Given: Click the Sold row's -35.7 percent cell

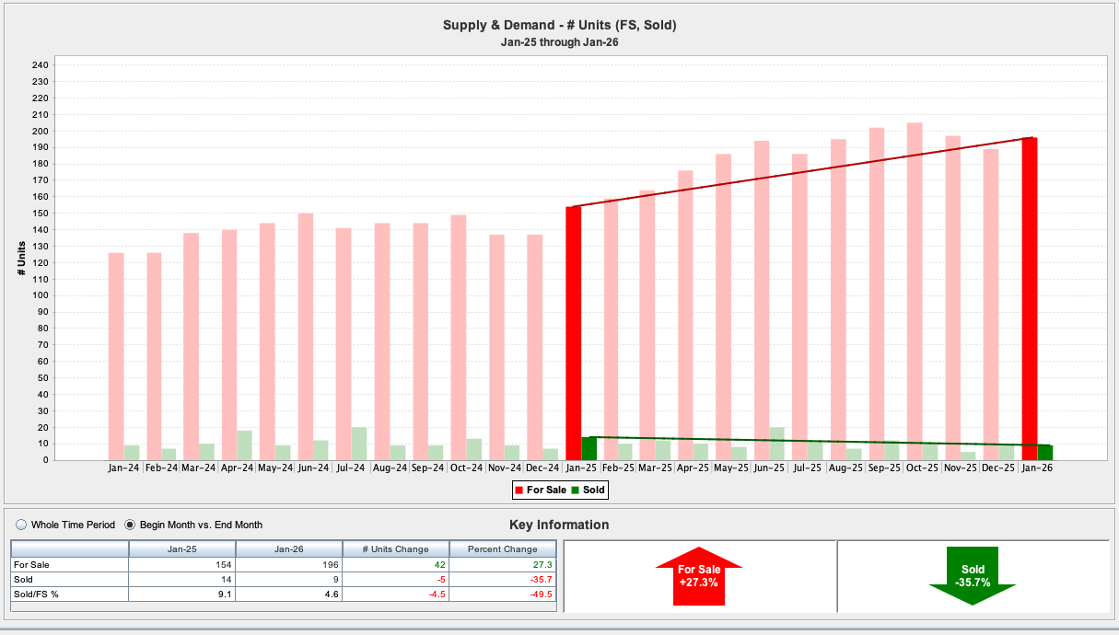Looking at the screenshot, I should pyautogui.click(x=503, y=580).
